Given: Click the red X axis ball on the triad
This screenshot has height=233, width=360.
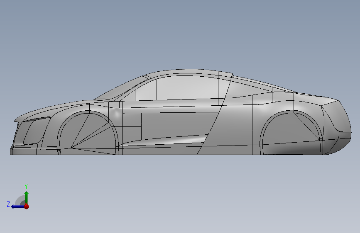Looking at the screenshot, I should coord(27,206).
